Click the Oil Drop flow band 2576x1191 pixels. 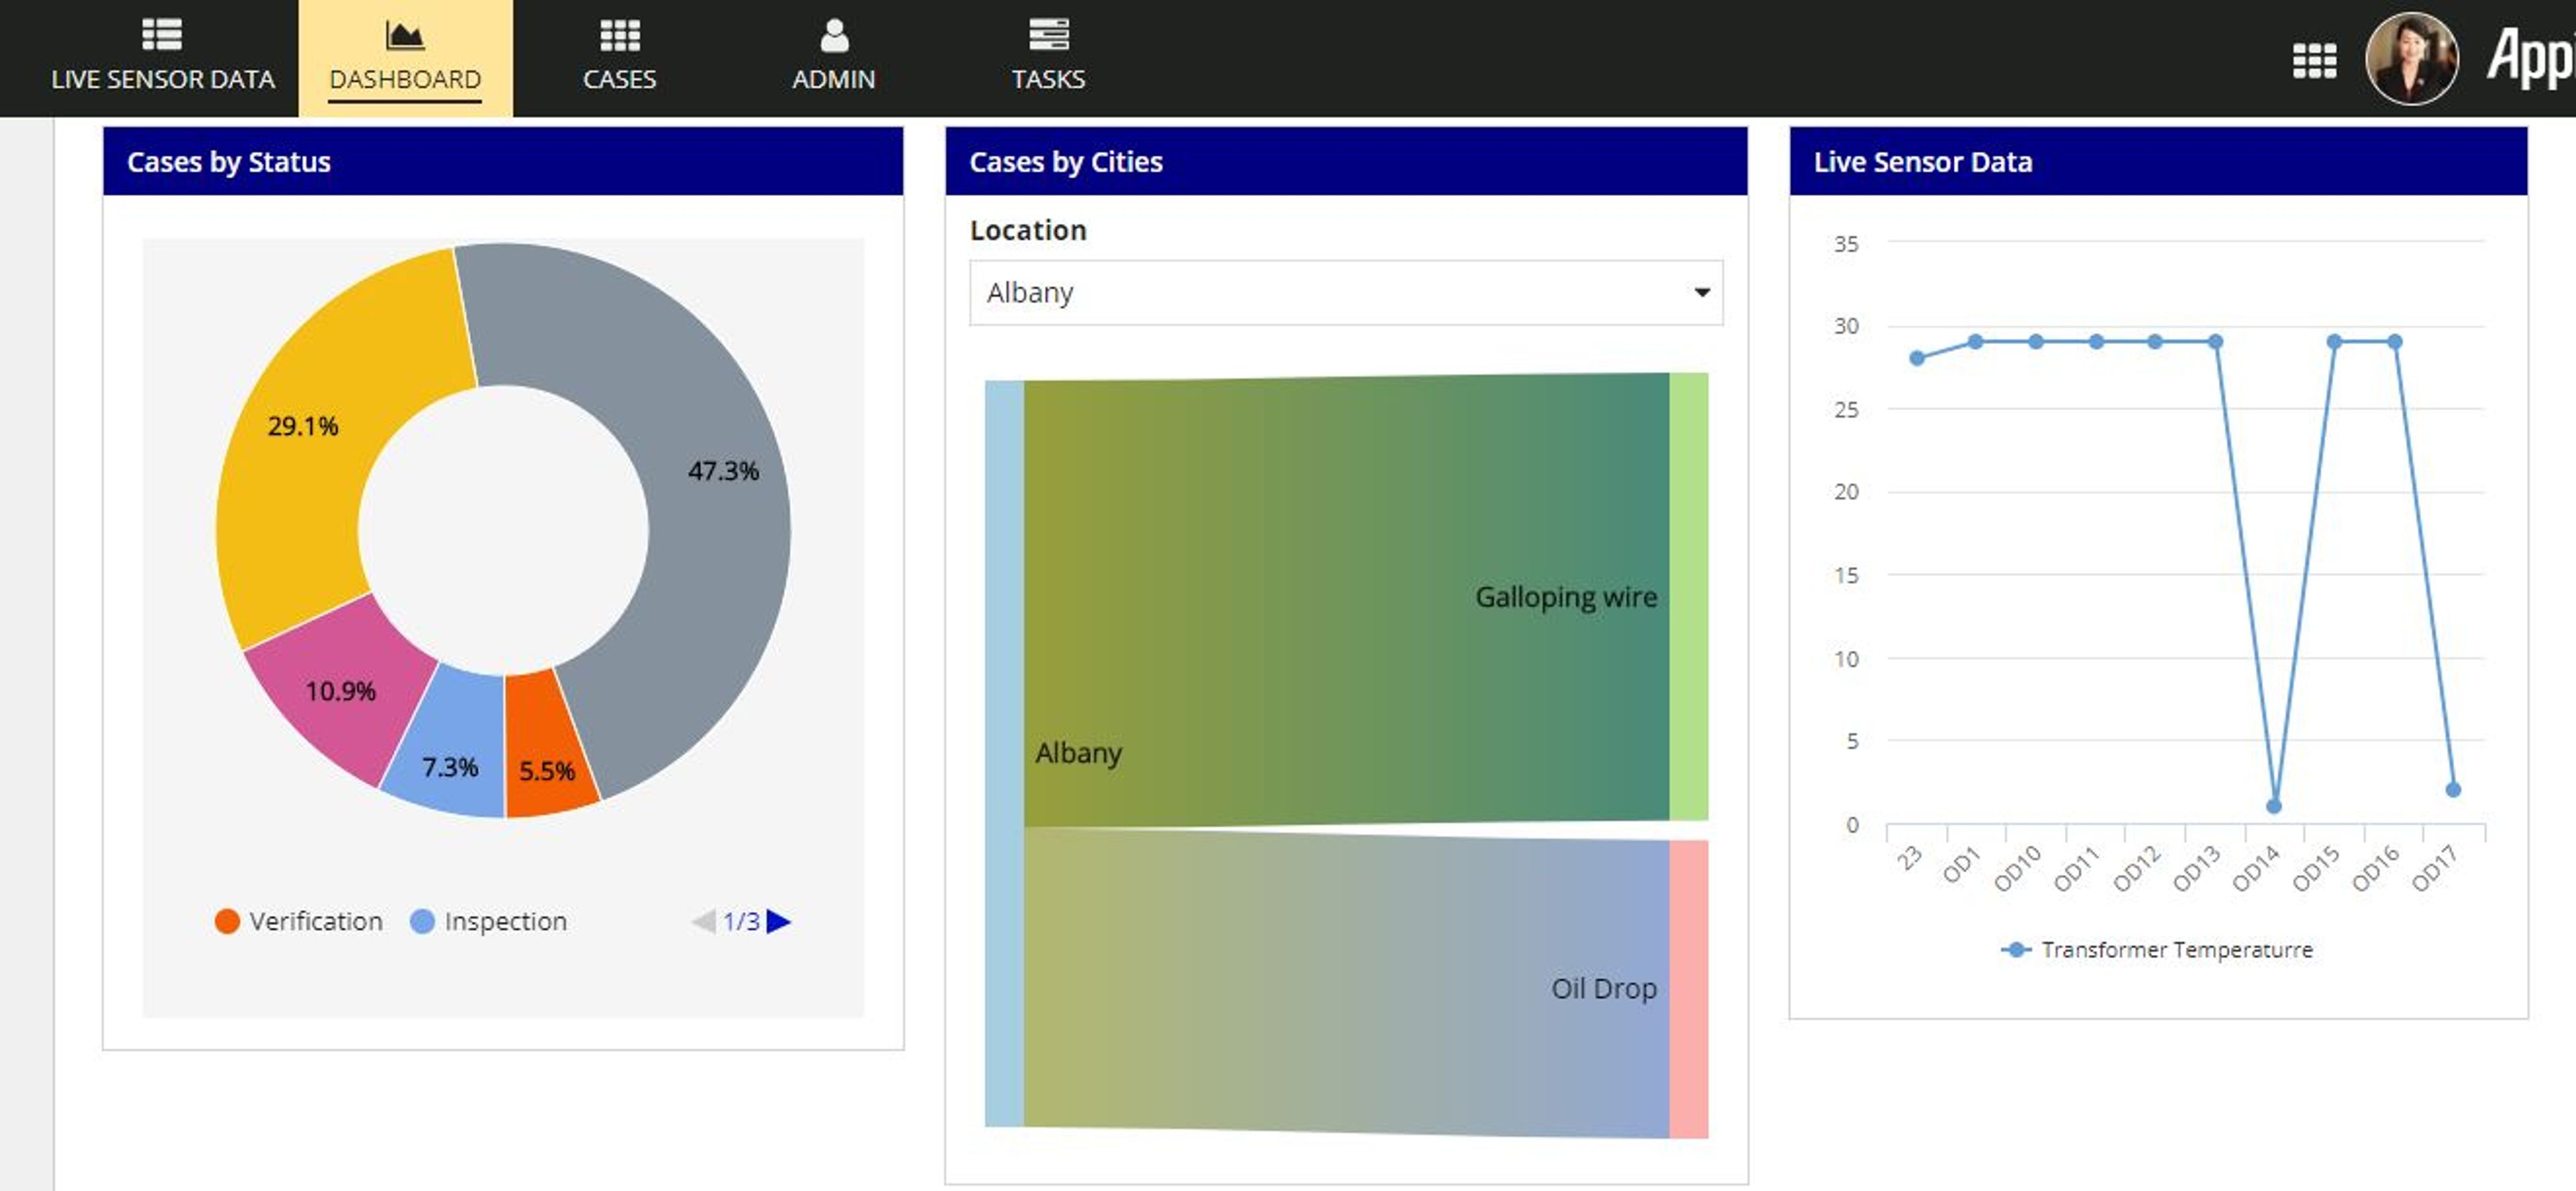coord(1346,983)
